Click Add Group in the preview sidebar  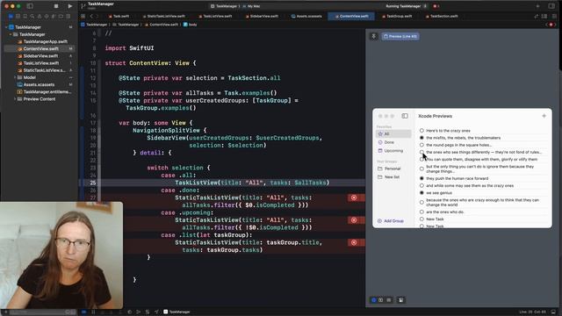click(x=391, y=220)
